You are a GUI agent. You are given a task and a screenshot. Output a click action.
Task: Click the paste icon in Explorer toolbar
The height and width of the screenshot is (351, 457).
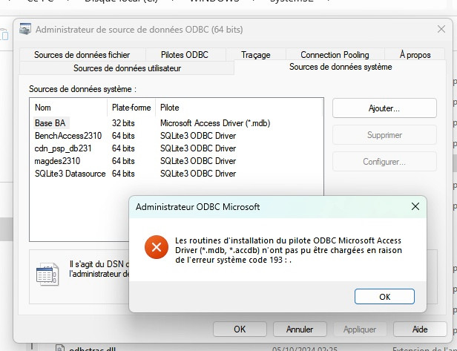4,34
